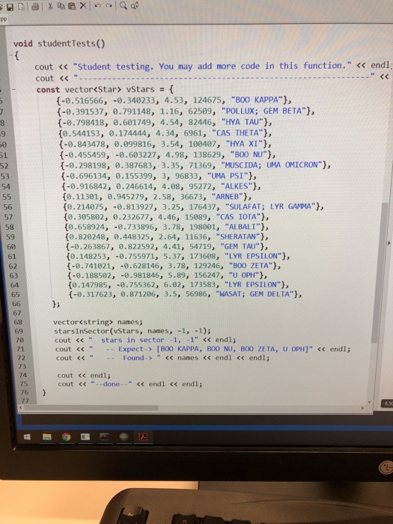Click the "CAS IOTA" string
This screenshot has width=393, height=524.
tap(239, 217)
